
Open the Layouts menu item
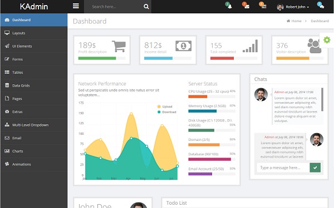(34, 33)
